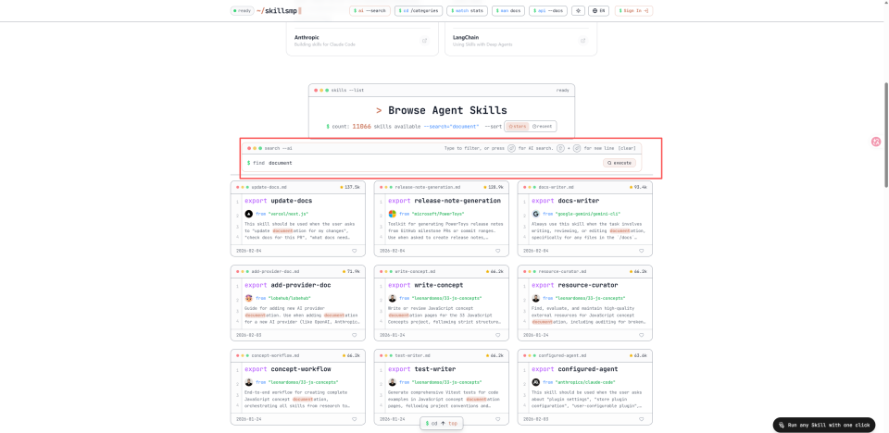
Task: Sort skills by stars
Action: (517, 127)
